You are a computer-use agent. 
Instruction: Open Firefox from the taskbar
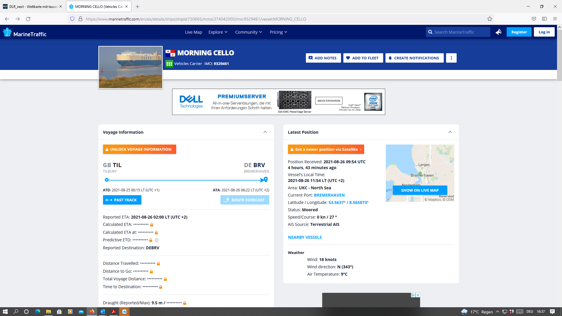(92, 312)
